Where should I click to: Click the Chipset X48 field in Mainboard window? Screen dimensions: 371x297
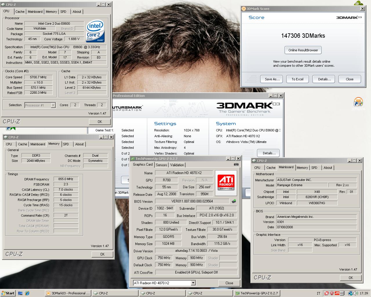[317, 192]
